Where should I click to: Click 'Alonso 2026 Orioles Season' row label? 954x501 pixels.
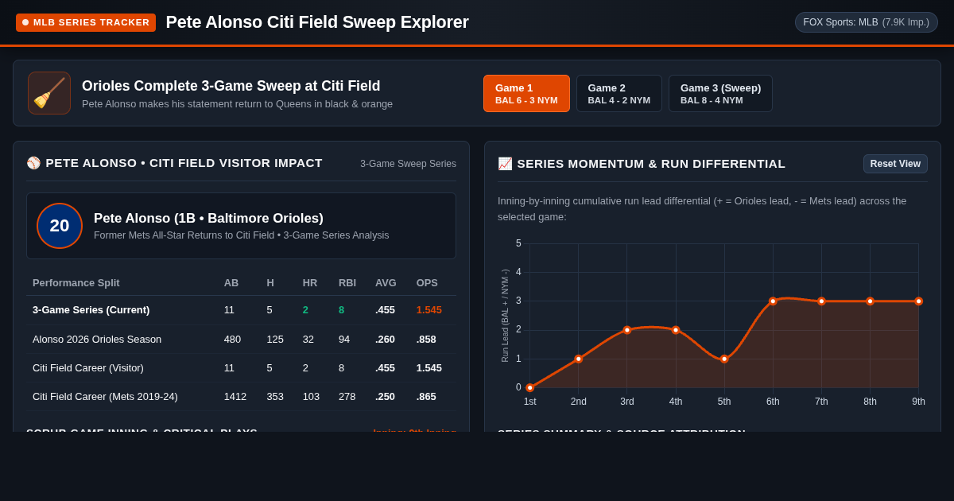tap(97, 339)
